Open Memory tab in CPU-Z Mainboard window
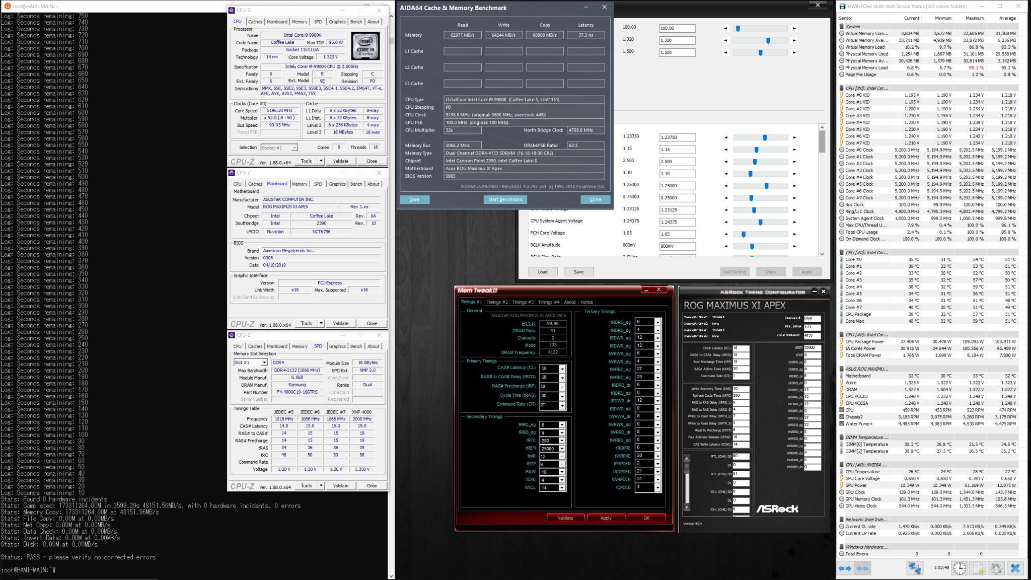 tap(300, 184)
